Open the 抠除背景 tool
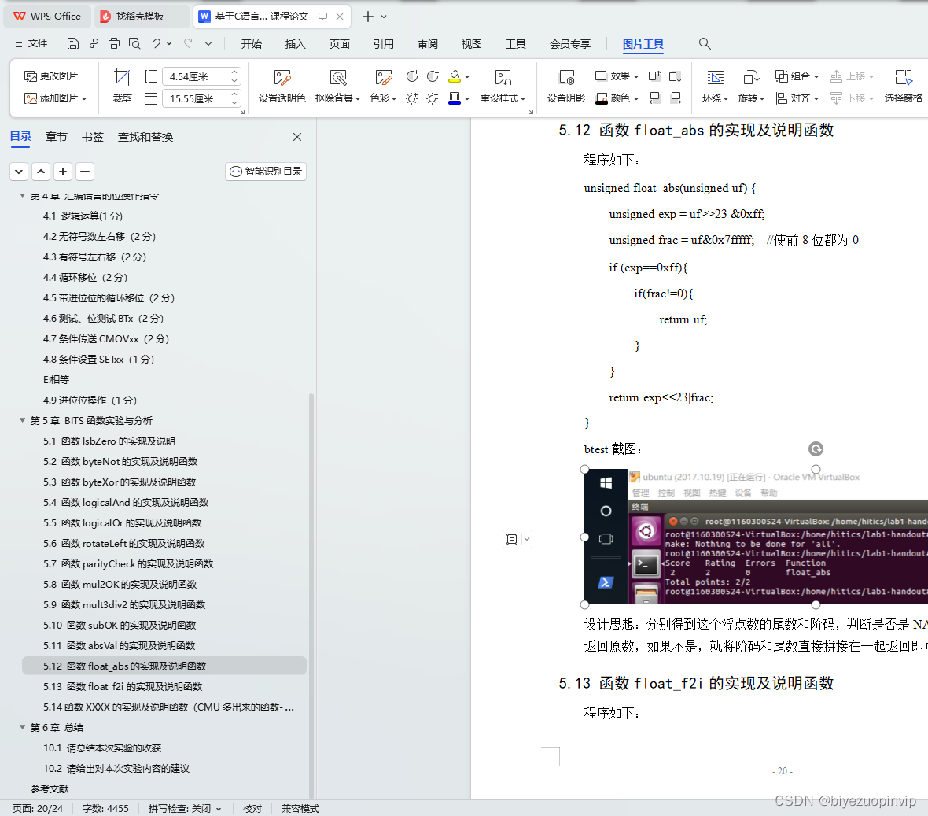Image resolution: width=928 pixels, height=816 pixels. [337, 87]
